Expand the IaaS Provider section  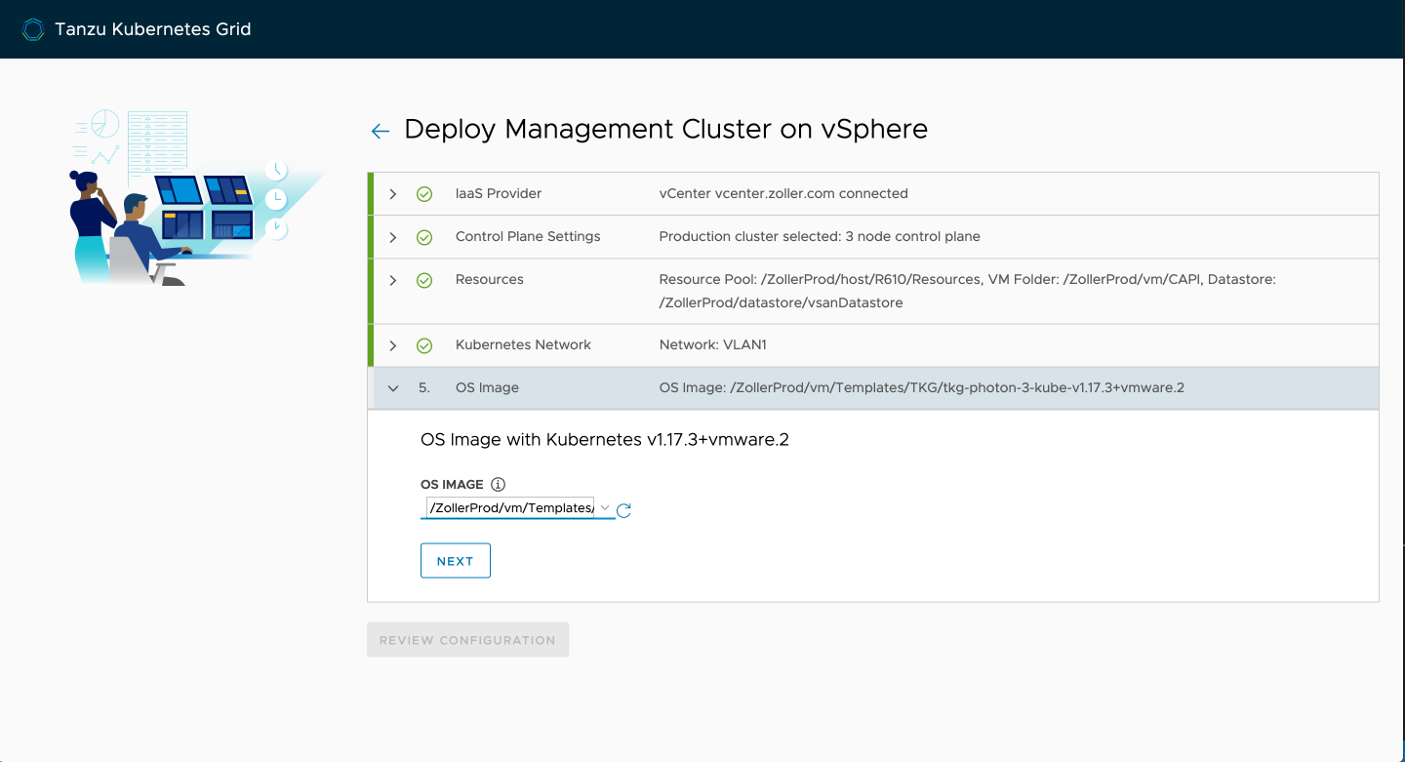pos(393,194)
